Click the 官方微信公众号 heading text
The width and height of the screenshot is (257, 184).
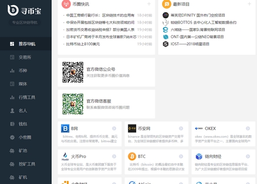coord(101,69)
